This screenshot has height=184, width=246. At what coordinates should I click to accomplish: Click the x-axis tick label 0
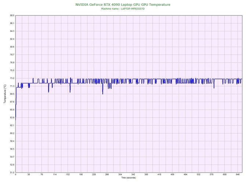pos(15,174)
